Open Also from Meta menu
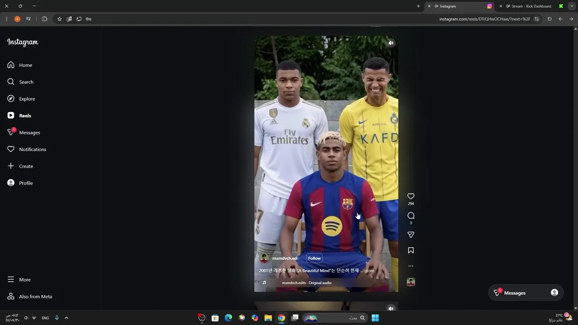 point(30,297)
